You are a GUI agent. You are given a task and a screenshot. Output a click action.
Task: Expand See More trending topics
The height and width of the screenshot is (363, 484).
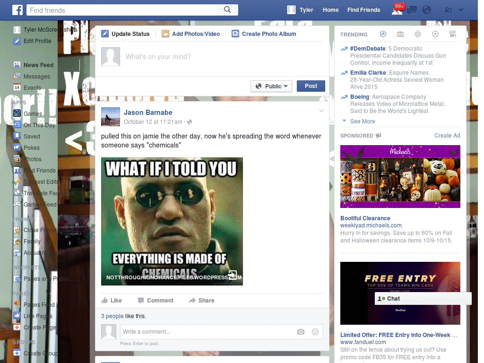(x=363, y=121)
